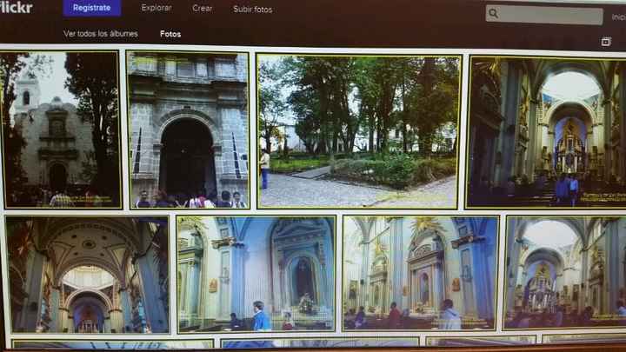Open the bottom-right church nave photo
The width and height of the screenshot is (626, 352).
click(565, 273)
